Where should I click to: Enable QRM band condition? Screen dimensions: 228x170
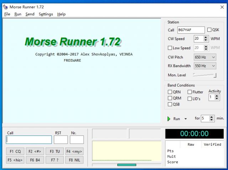170,98
